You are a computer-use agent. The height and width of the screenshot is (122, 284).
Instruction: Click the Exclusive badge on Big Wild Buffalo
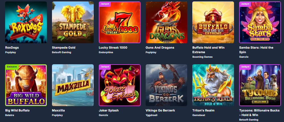point(12,67)
